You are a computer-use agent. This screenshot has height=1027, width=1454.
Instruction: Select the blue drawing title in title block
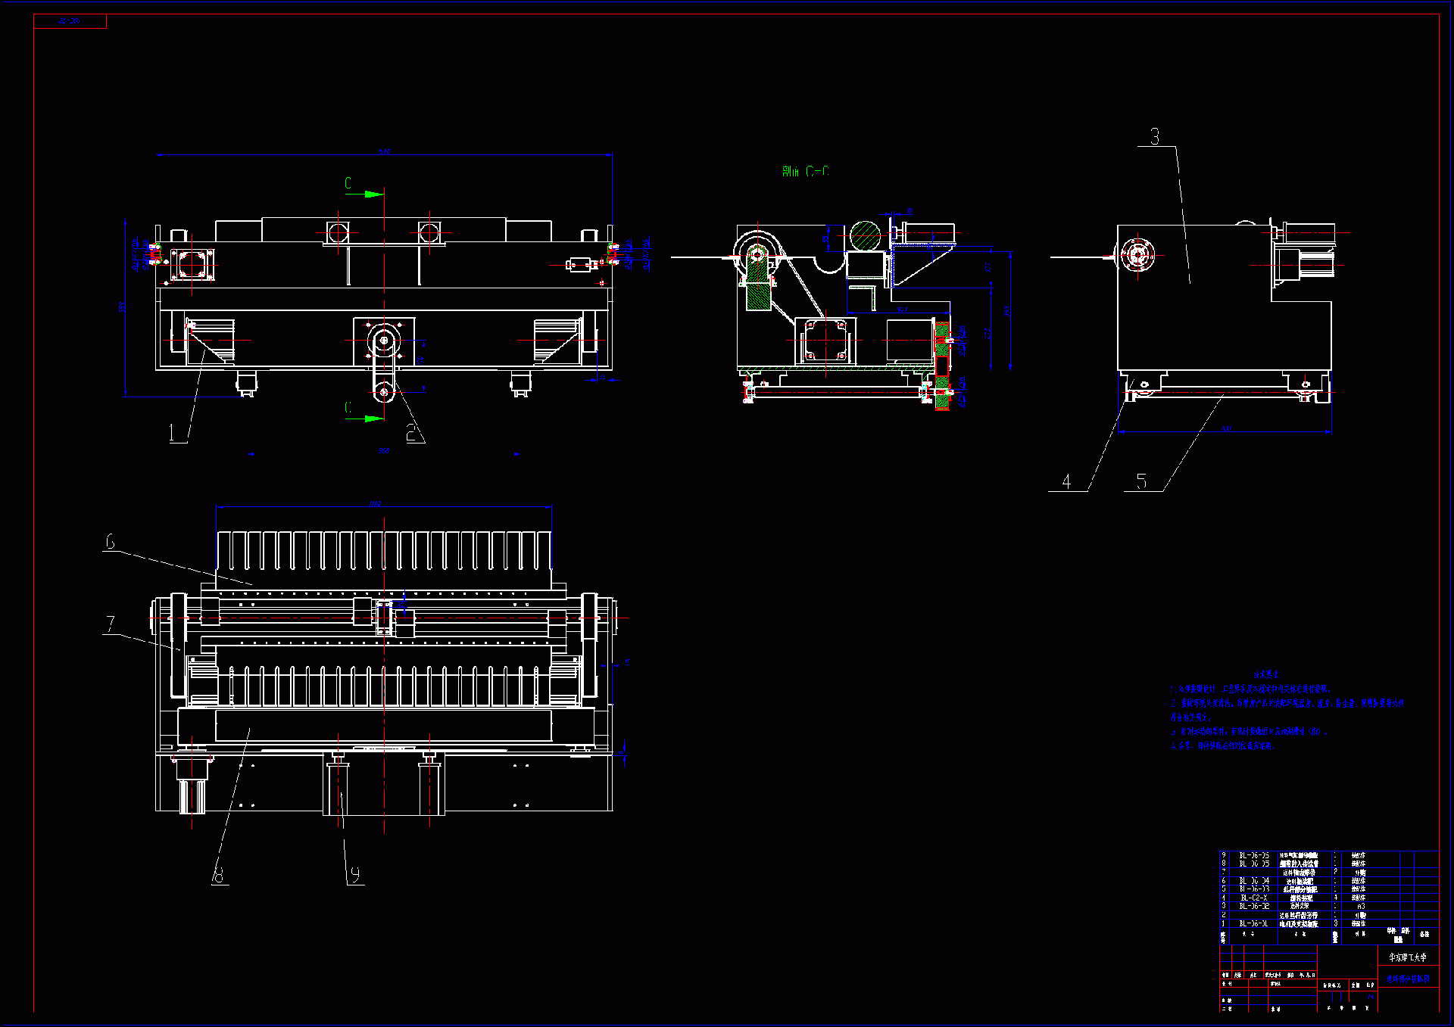(1408, 979)
